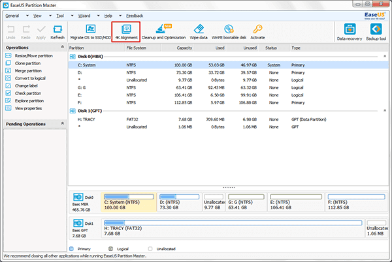Screen dimensions: 392x262
Task: Open the Explore partition operation
Action: (29, 101)
